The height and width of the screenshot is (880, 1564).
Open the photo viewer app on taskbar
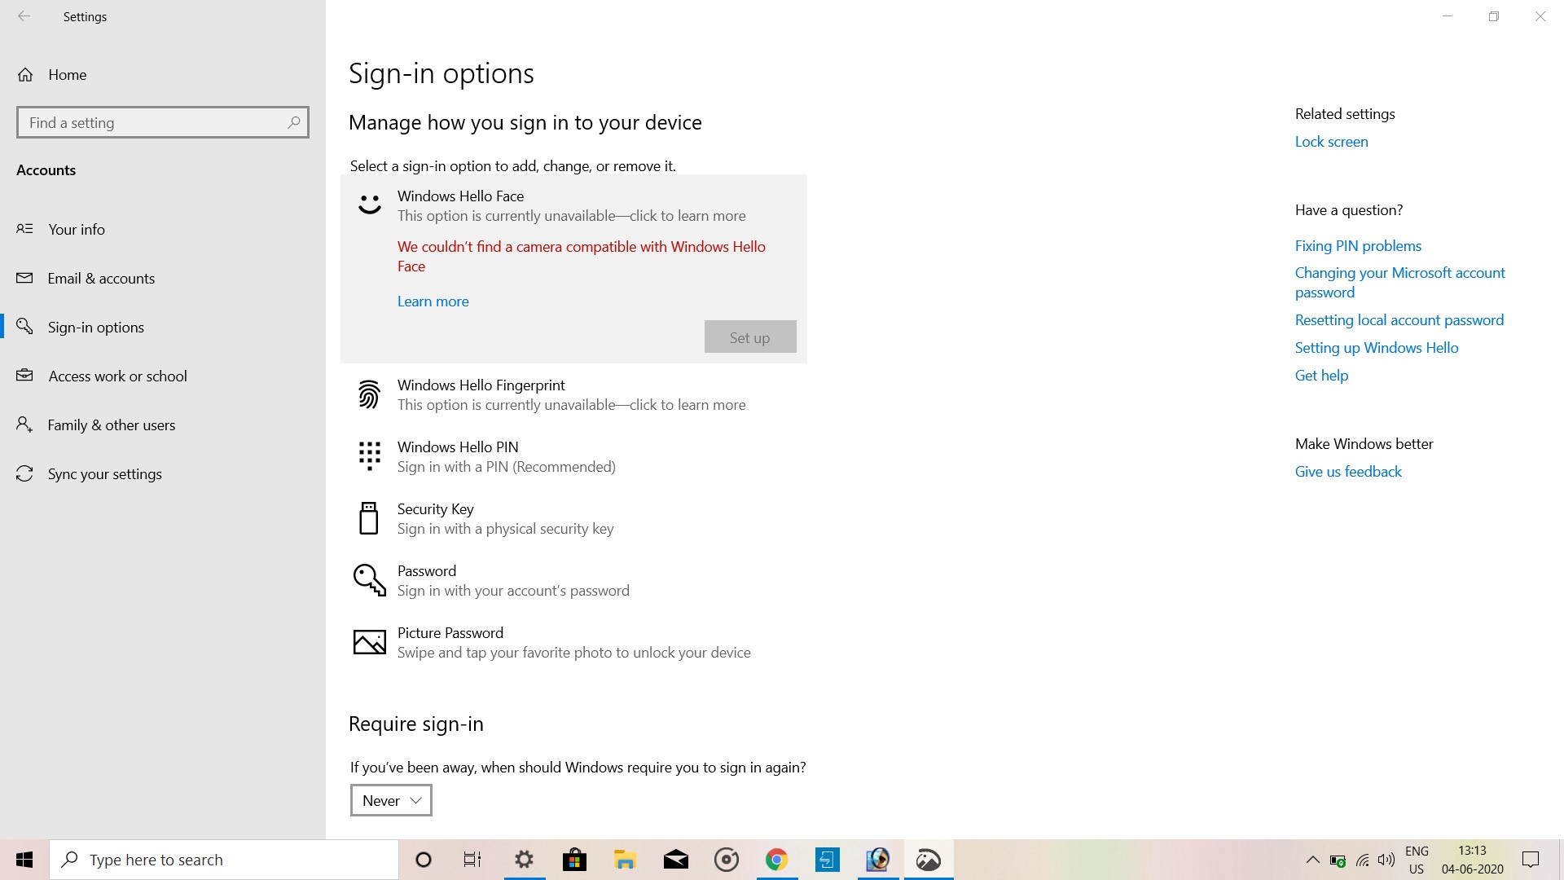929,860
